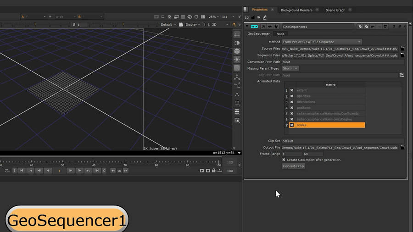Click the region of interest crosshair icon
The height and width of the screenshot is (232, 413).
(196, 17)
